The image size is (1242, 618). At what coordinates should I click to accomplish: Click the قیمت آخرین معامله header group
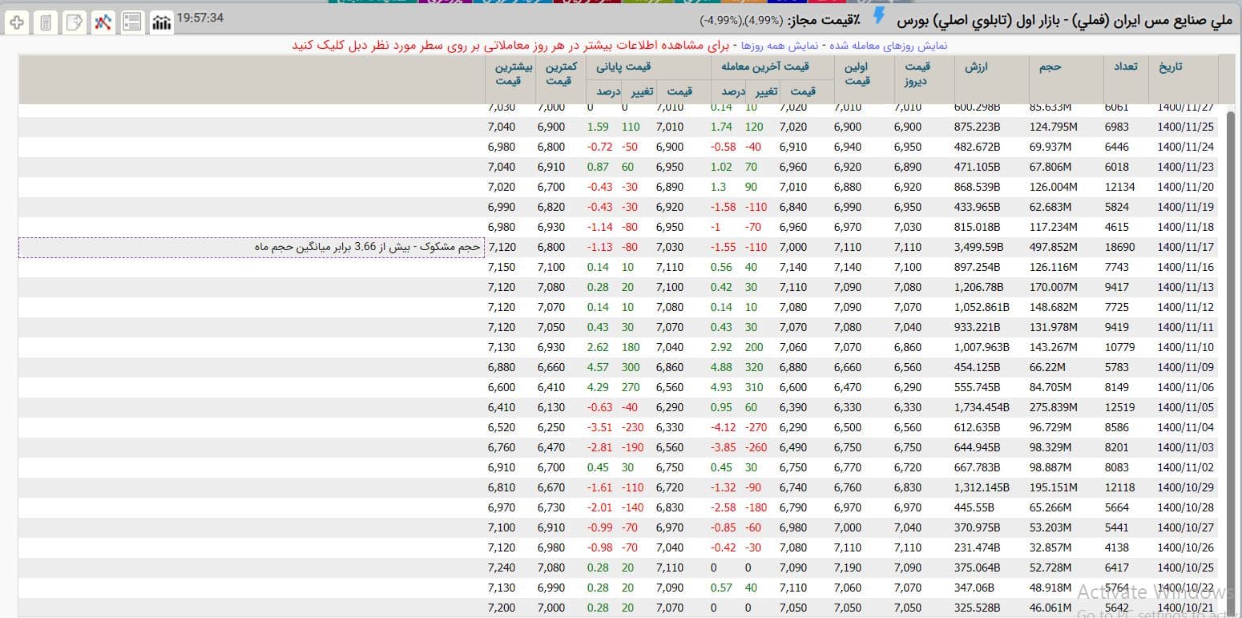(x=765, y=67)
